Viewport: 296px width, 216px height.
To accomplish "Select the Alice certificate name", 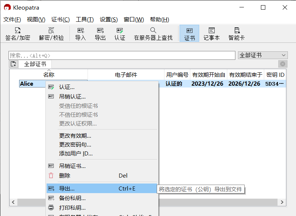I will [27, 83].
